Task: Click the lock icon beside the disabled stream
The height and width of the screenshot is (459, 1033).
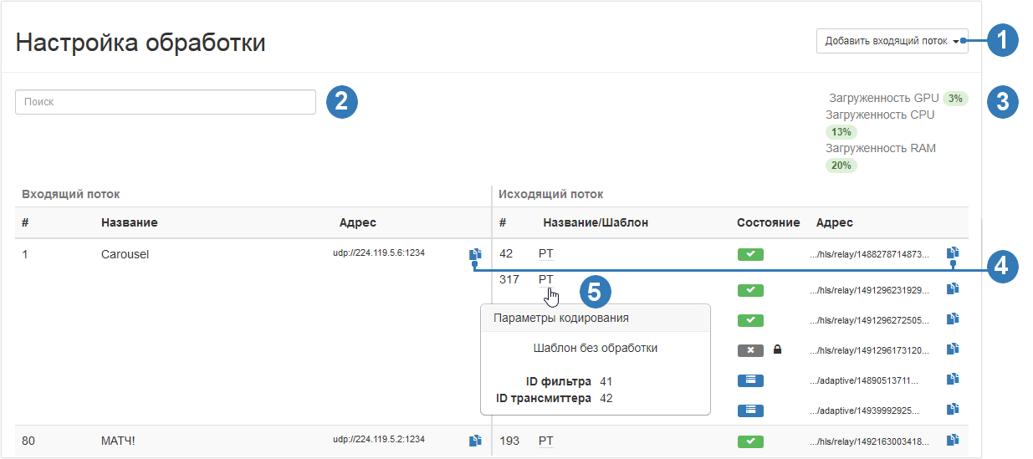Action: (x=777, y=349)
